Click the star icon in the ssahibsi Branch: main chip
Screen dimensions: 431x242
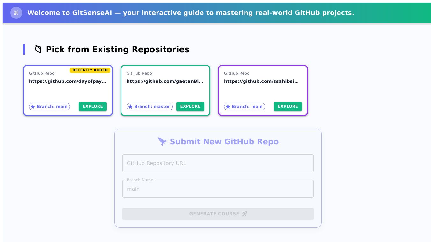point(228,107)
